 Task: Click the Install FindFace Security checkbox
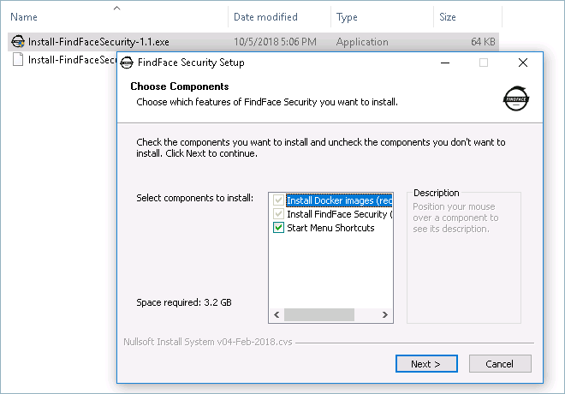point(278,214)
